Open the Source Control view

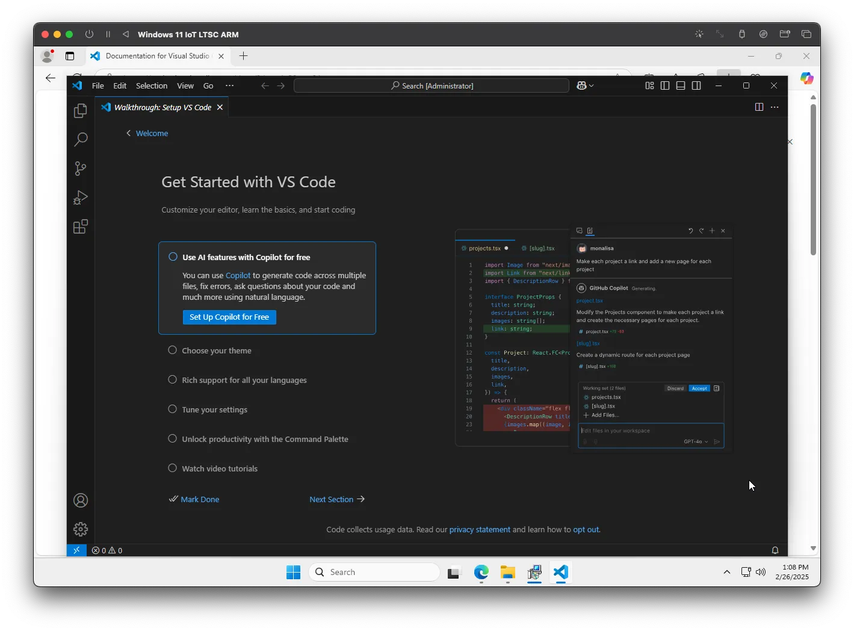pos(80,169)
